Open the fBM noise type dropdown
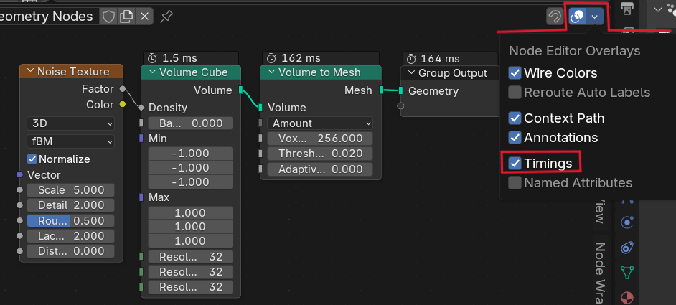This screenshot has width=676, height=305. (70, 141)
